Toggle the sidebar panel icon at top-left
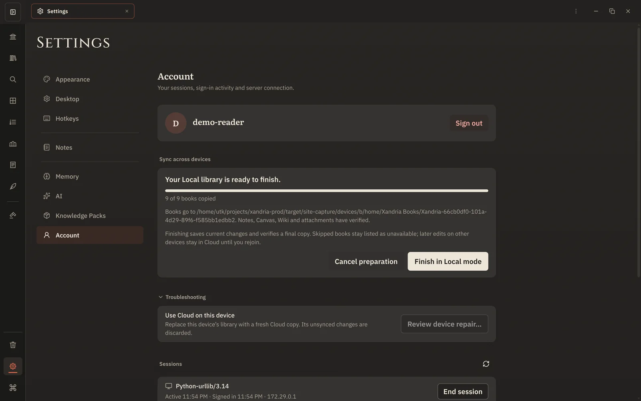The height and width of the screenshot is (401, 641). 13,12
